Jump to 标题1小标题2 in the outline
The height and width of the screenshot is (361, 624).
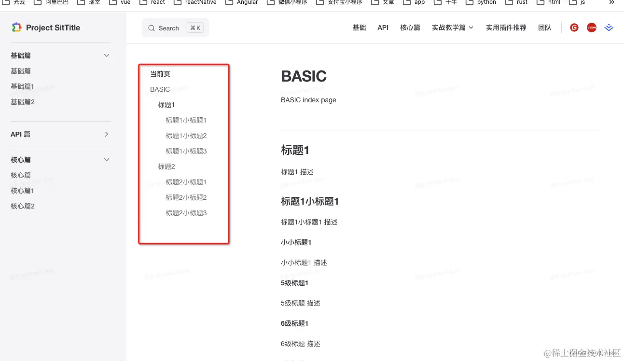pos(186,136)
